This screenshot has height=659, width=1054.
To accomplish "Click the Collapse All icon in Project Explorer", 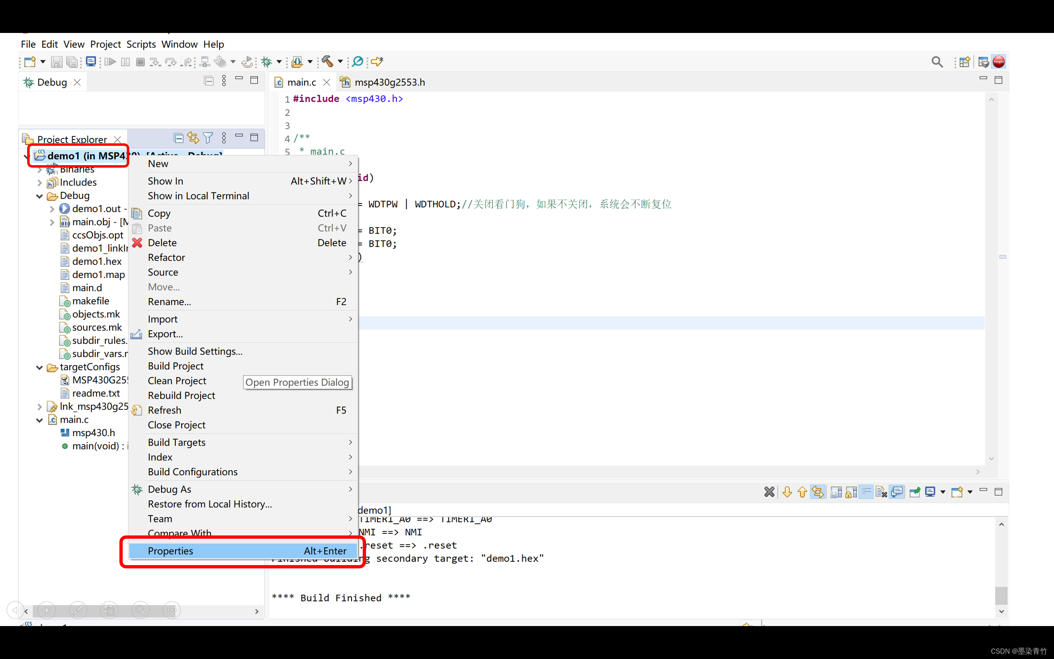I will pos(178,138).
